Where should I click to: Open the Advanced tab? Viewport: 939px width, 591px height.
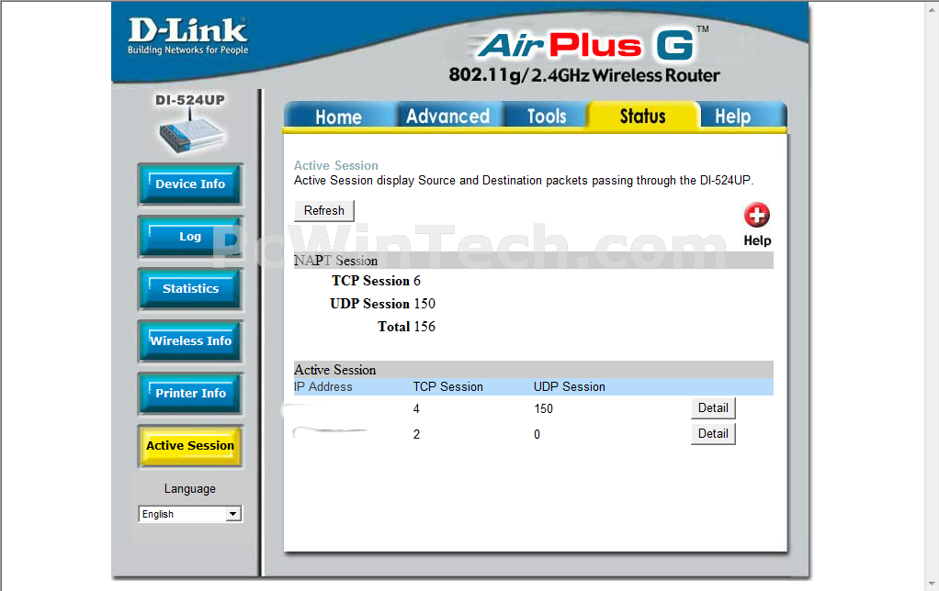click(x=448, y=116)
